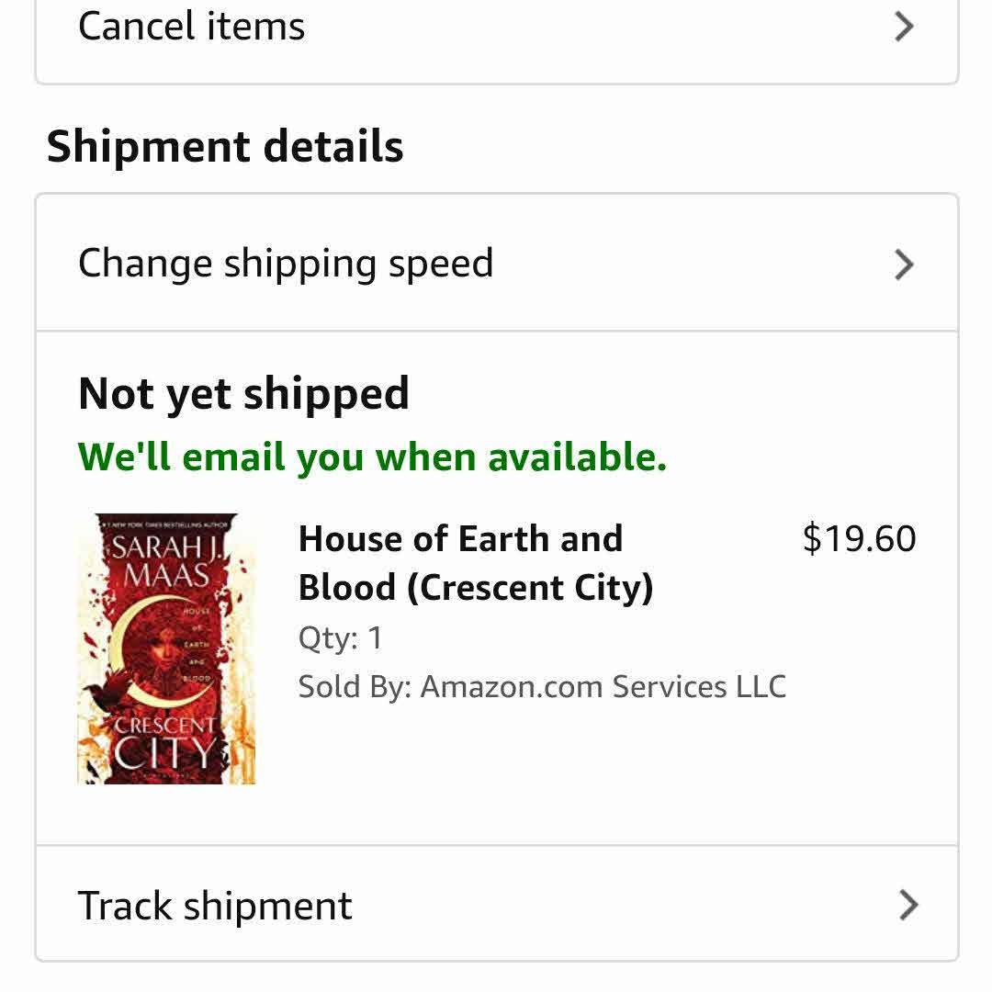Click the Shipment details section heading

point(225,147)
